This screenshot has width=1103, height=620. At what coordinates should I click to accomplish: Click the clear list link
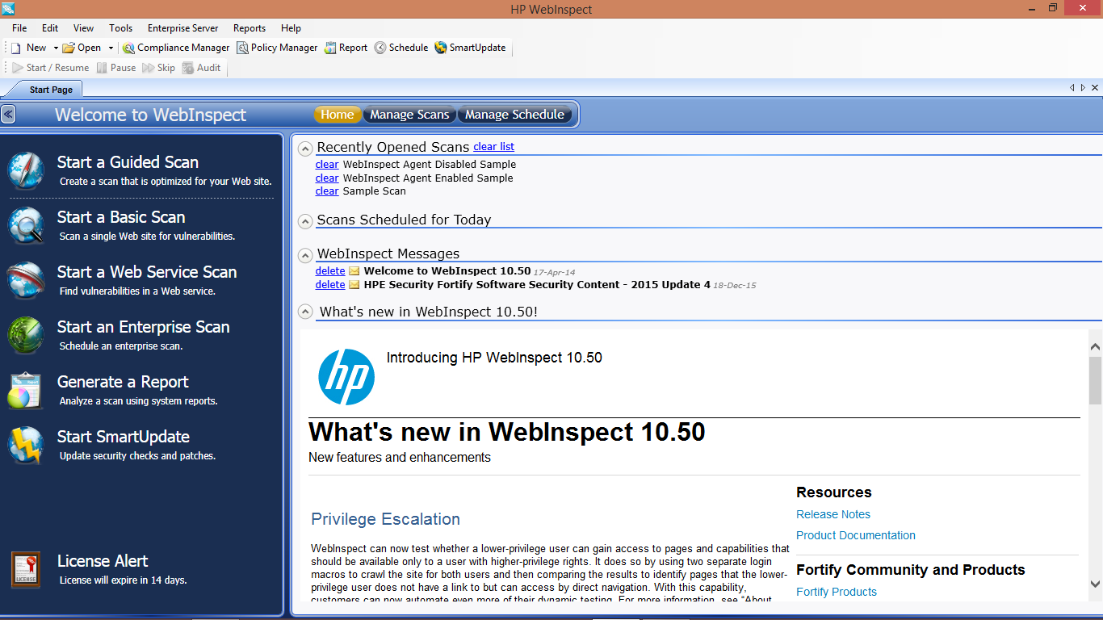[493, 147]
